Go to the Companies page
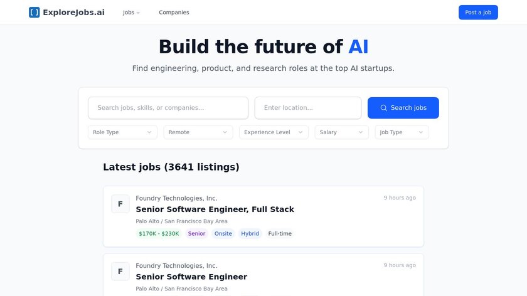The width and height of the screenshot is (527, 296). (174, 13)
